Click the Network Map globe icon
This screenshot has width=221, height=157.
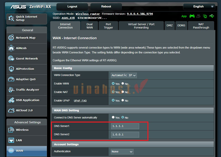click(x=11, y=38)
